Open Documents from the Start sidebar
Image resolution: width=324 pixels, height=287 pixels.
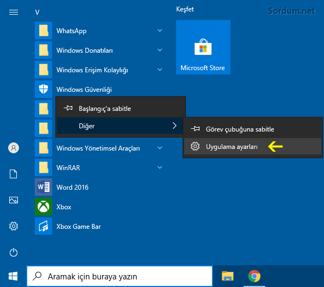[14, 174]
